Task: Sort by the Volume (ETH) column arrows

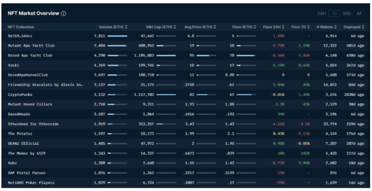Action: (x=126, y=27)
